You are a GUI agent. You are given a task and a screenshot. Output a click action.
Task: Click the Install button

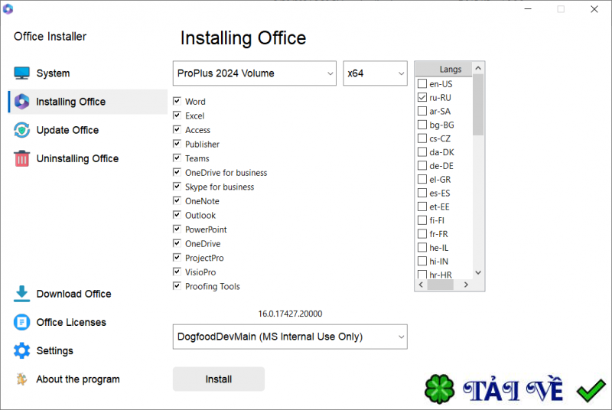click(x=219, y=379)
